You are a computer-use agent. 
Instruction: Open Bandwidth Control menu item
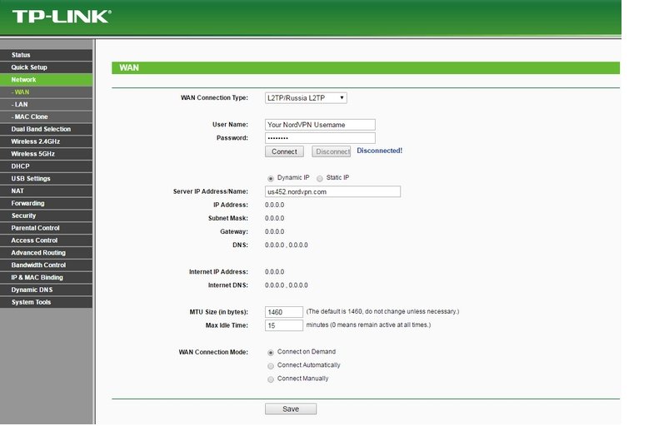pos(46,265)
